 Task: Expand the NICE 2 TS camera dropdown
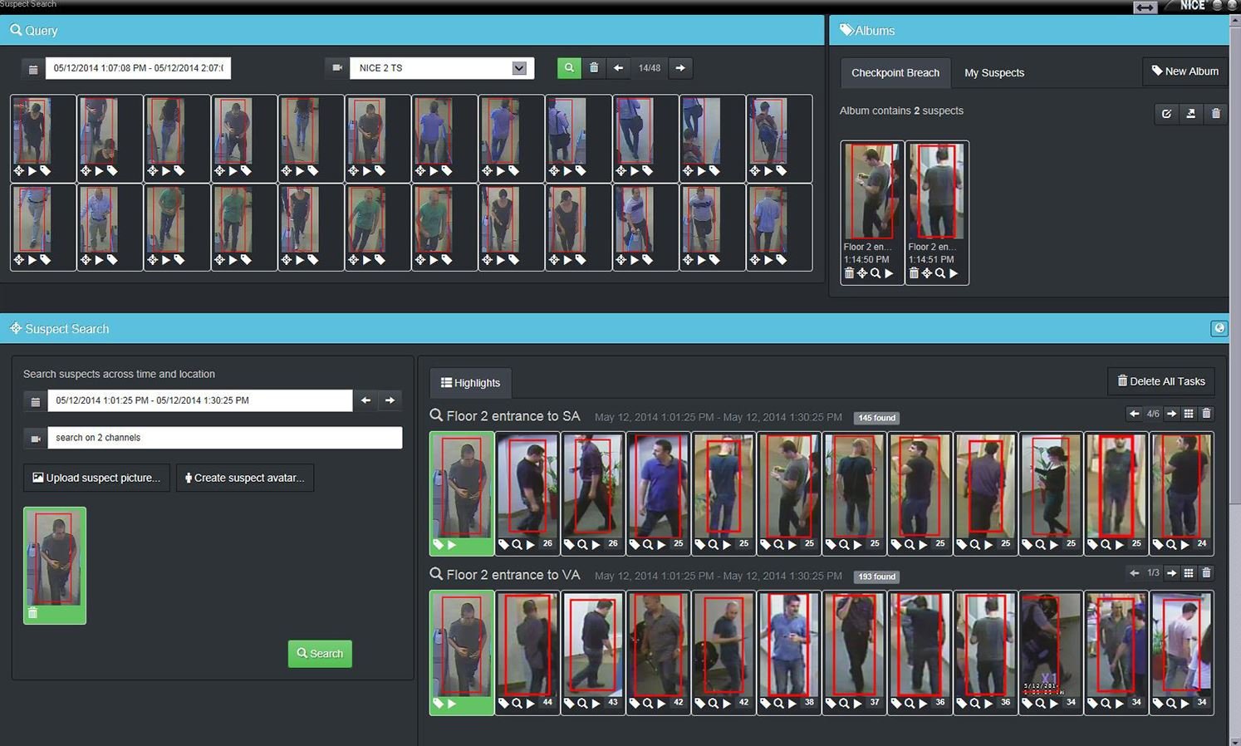[519, 68]
